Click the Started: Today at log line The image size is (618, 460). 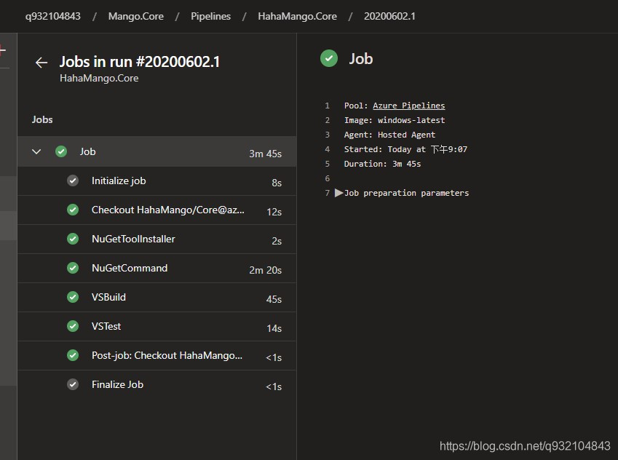pos(405,149)
